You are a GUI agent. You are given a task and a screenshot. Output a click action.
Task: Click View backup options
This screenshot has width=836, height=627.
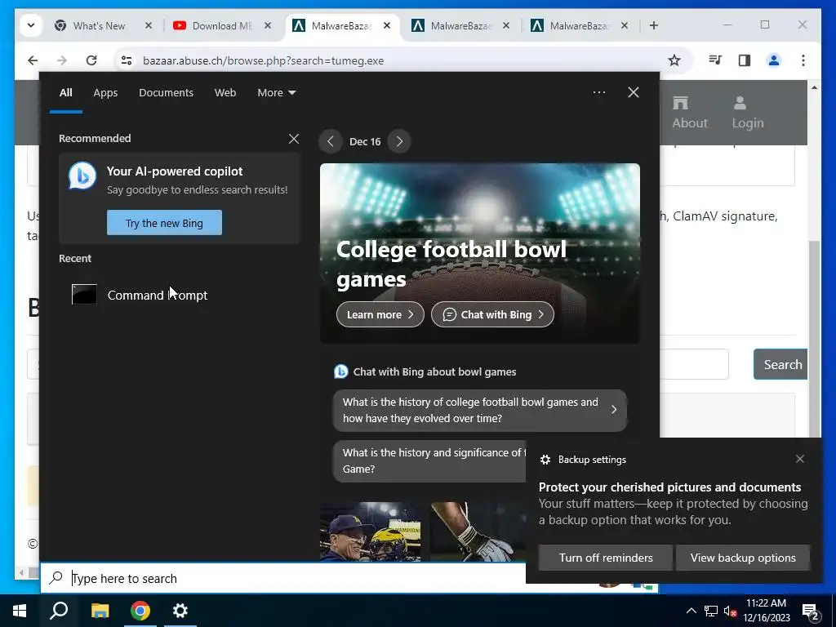coord(743,558)
